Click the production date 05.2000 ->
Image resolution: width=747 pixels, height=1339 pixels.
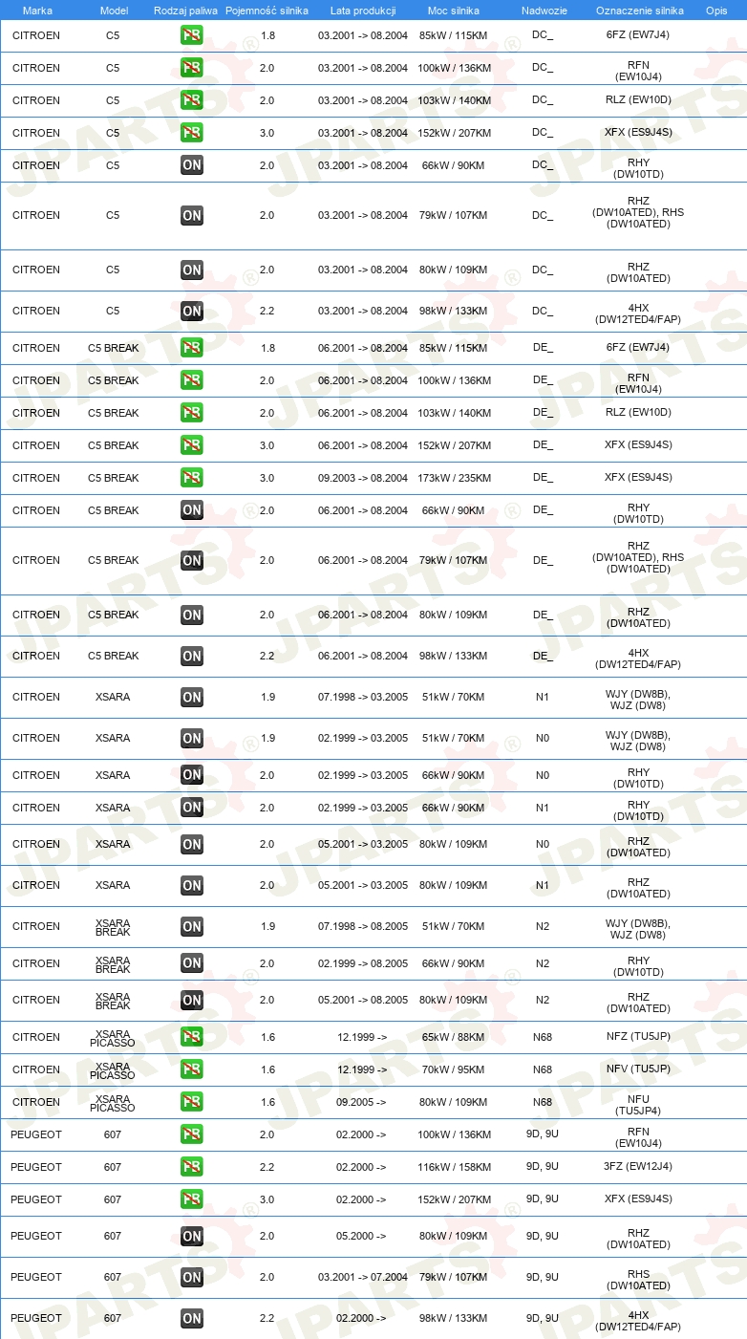coord(361,1237)
